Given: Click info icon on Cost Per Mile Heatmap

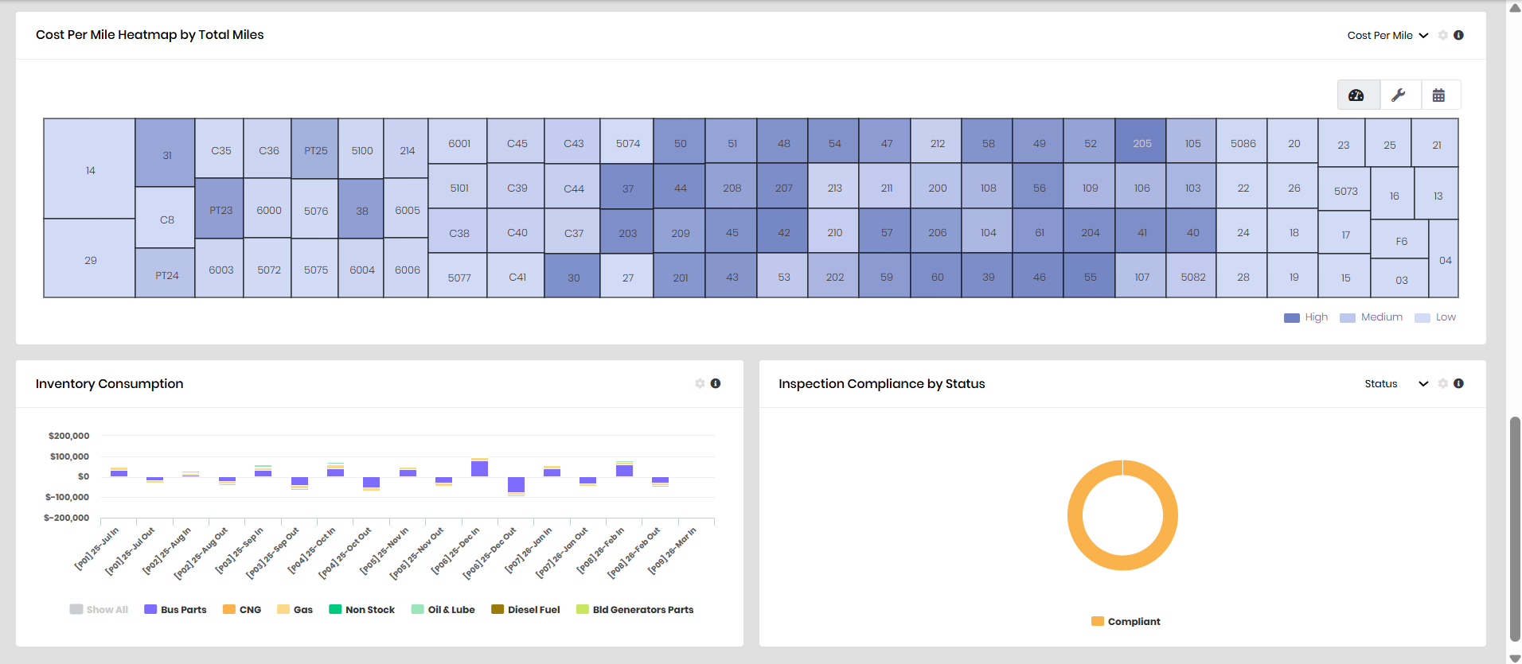Looking at the screenshot, I should point(1458,35).
